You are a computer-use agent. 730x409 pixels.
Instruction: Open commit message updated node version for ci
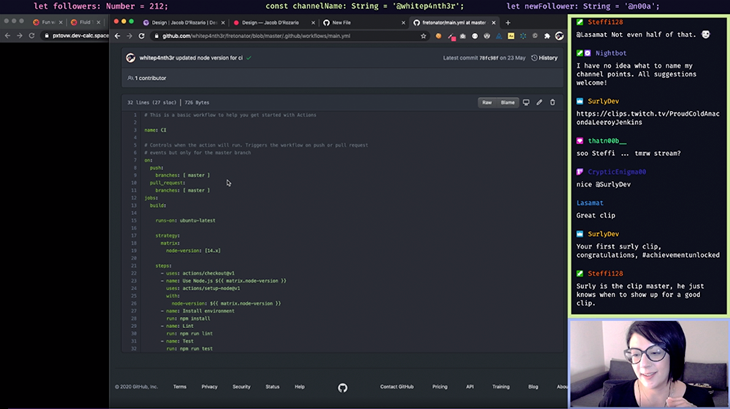click(x=209, y=58)
